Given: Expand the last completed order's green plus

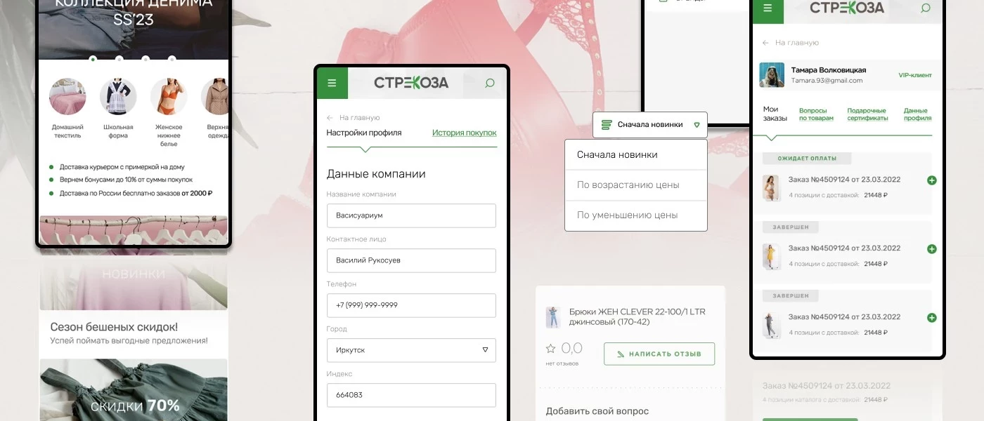Looking at the screenshot, I should point(932,318).
